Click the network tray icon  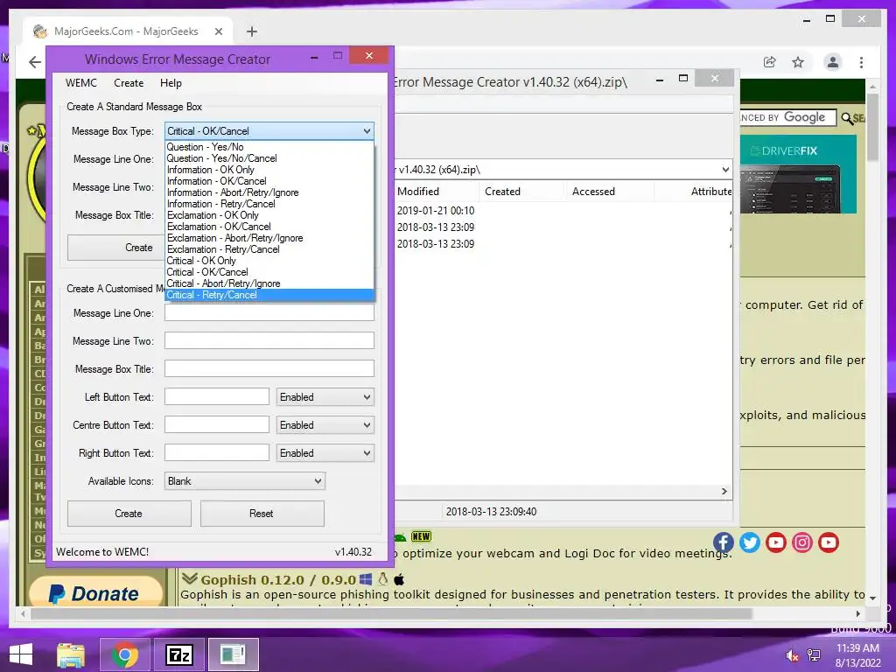click(x=814, y=655)
